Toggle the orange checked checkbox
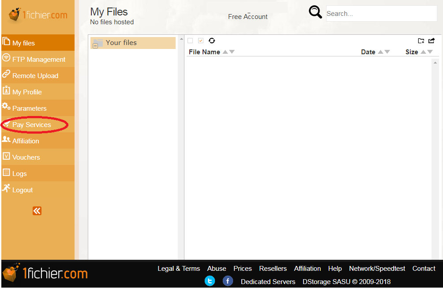 click(201, 41)
